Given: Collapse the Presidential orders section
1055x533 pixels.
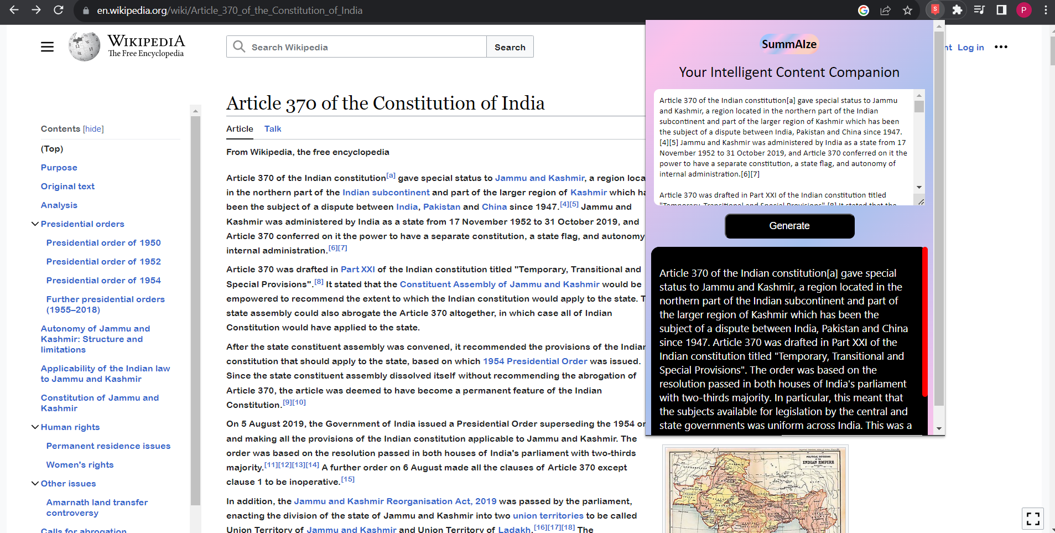Looking at the screenshot, I should (x=35, y=224).
